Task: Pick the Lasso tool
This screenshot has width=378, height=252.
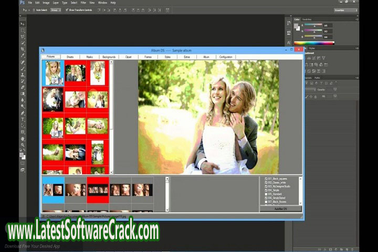Action: [x=23, y=37]
